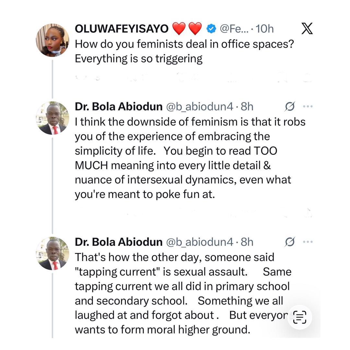This screenshot has width=350, height=350.
Task: Click the 8h timestamp on the feminism downside reply
Action: point(247,106)
